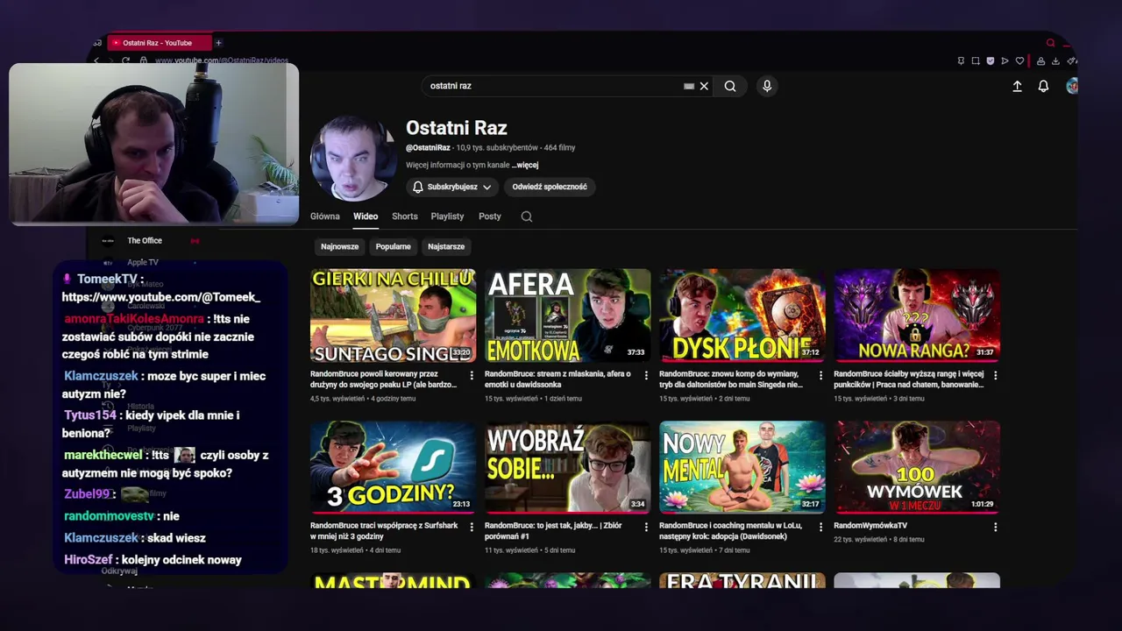Click the browser downloads icon

click(1055, 60)
